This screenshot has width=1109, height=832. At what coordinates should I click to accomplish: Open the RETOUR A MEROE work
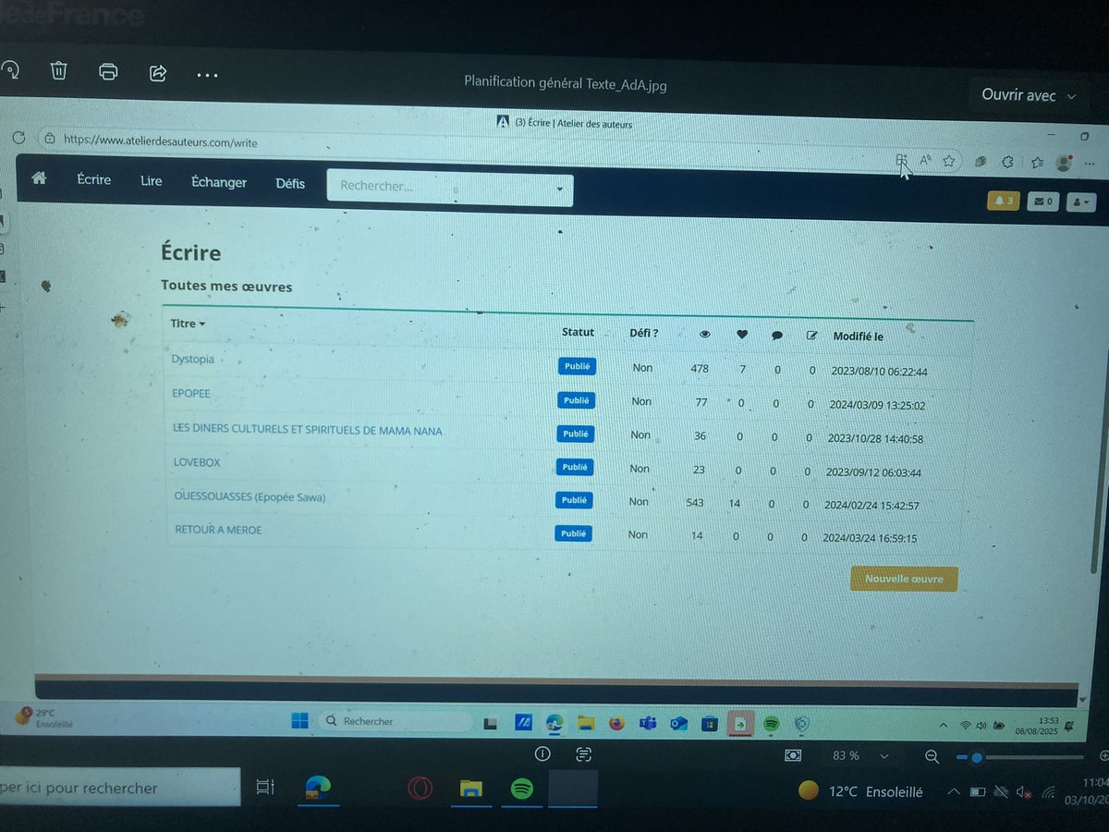218,530
